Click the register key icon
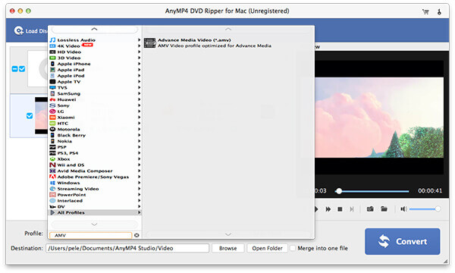The width and height of the screenshot is (455, 273). pyautogui.click(x=439, y=11)
